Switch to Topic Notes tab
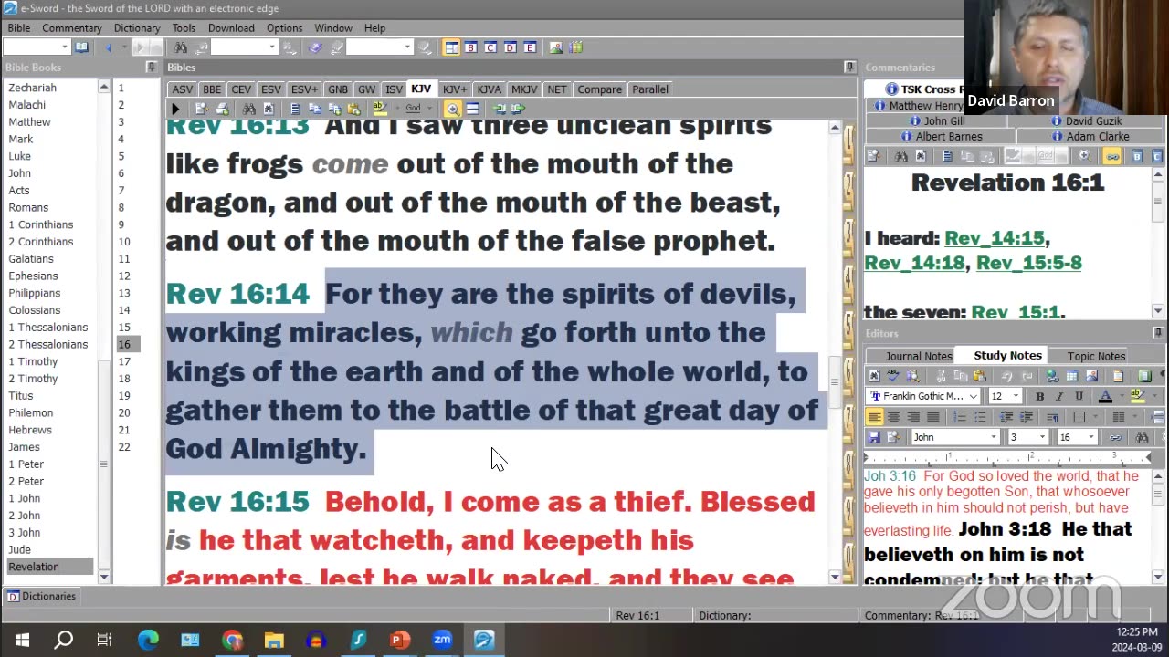Viewport: 1169px width, 657px height. tap(1096, 356)
